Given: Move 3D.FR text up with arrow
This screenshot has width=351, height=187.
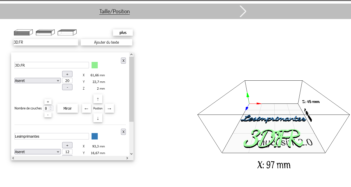Looking at the screenshot, I should tap(98, 99).
